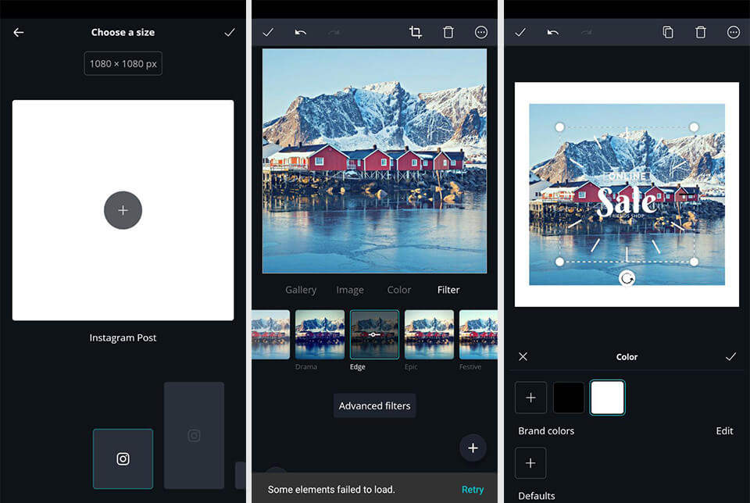Choose the white color swatch
This screenshot has width=750, height=503.
pos(608,398)
